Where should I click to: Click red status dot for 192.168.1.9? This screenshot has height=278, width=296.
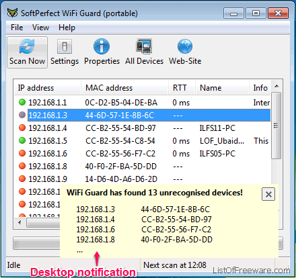22,179
